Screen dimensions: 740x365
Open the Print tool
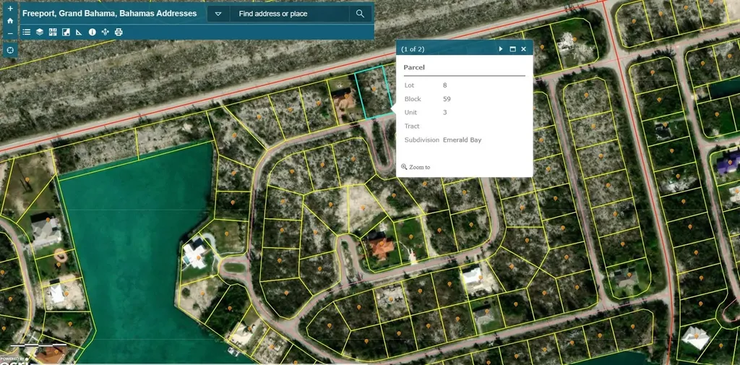[119, 32]
